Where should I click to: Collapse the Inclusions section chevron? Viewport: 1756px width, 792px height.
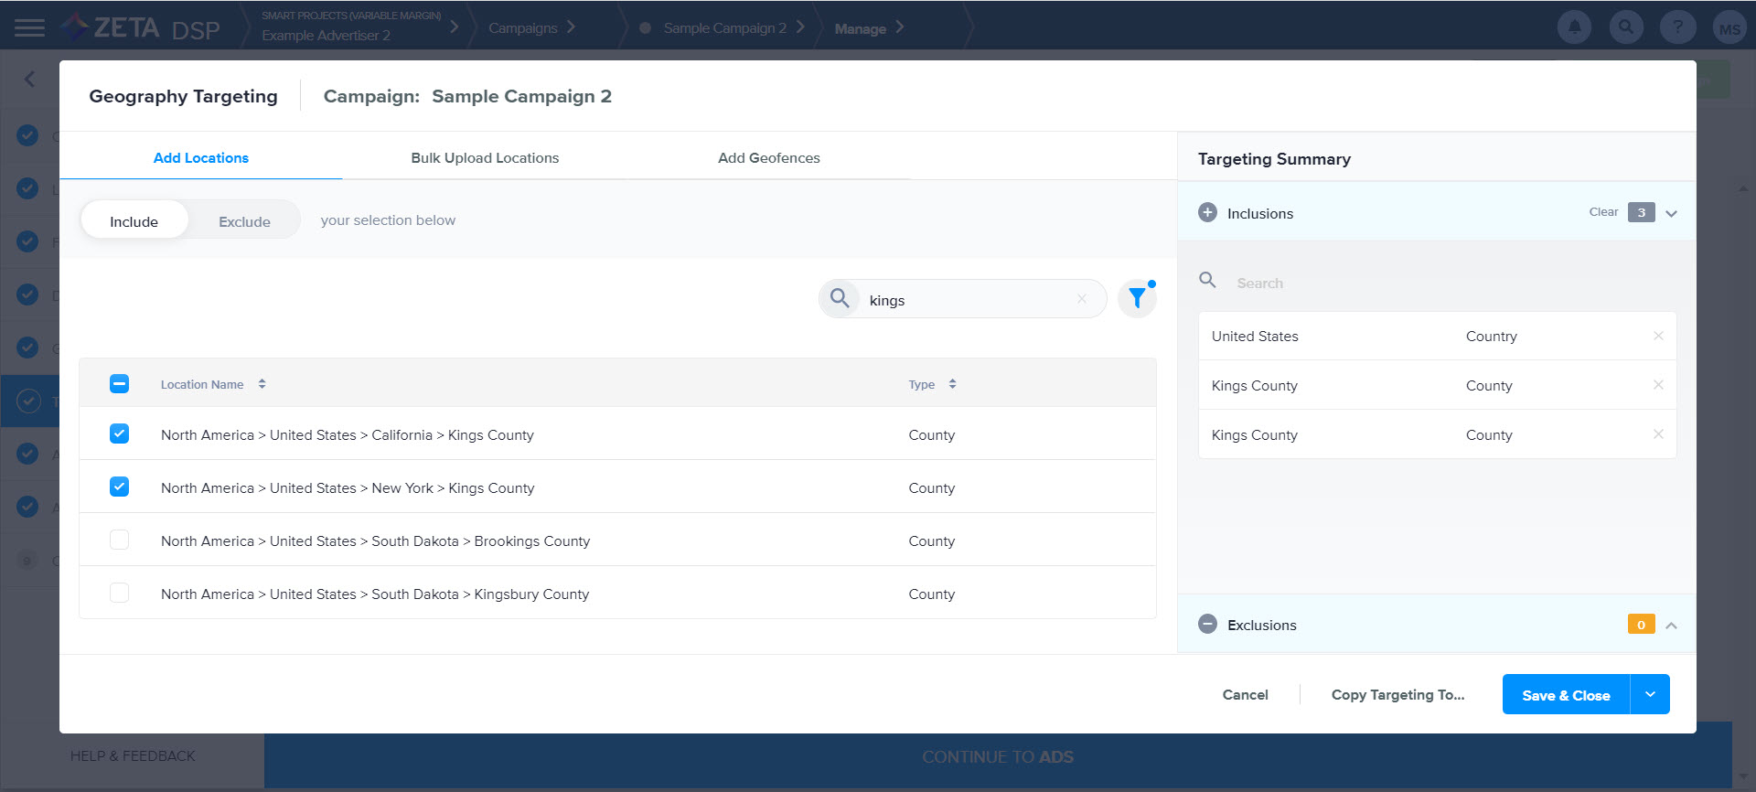point(1671,213)
